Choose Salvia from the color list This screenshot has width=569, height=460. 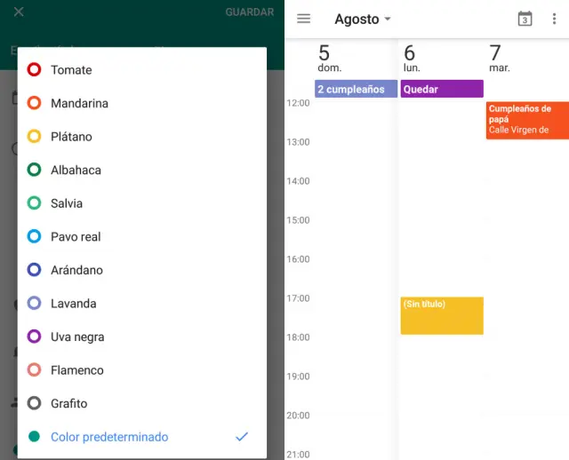click(x=35, y=203)
